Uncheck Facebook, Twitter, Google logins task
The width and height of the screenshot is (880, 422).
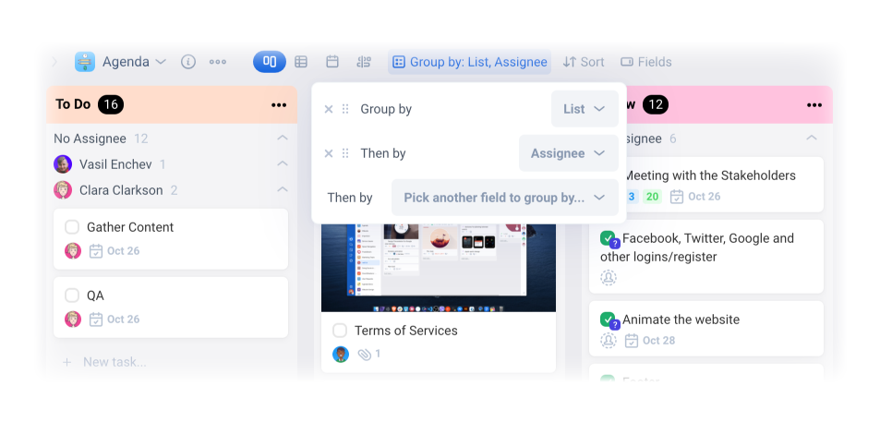point(608,238)
